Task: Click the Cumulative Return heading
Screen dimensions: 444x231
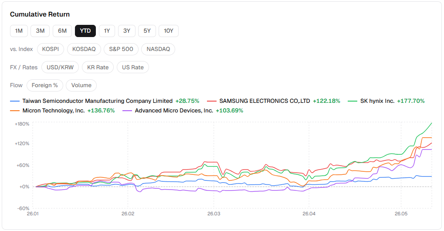Action: coord(40,14)
